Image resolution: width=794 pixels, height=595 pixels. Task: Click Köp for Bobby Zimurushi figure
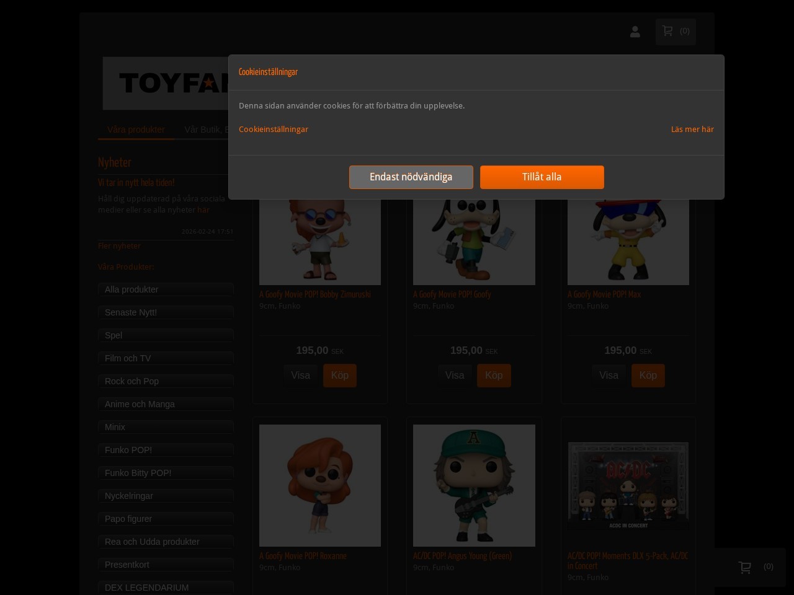point(339,375)
